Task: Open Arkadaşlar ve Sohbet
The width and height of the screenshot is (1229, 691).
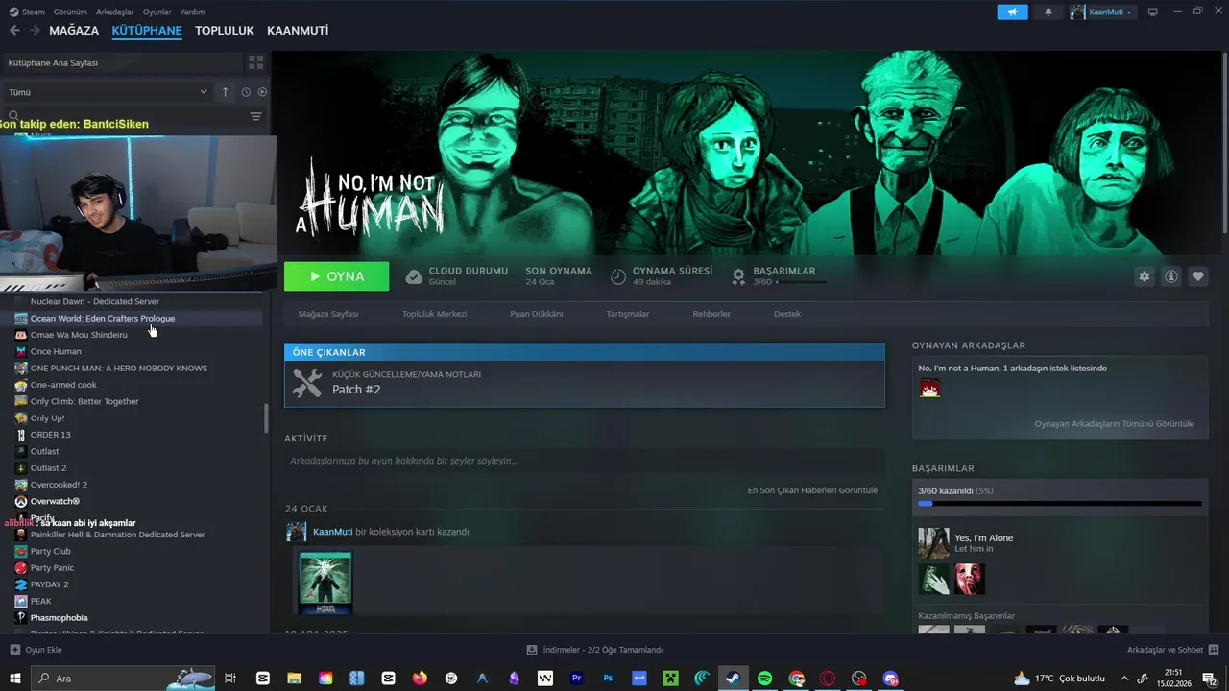Action: [x=1171, y=650]
